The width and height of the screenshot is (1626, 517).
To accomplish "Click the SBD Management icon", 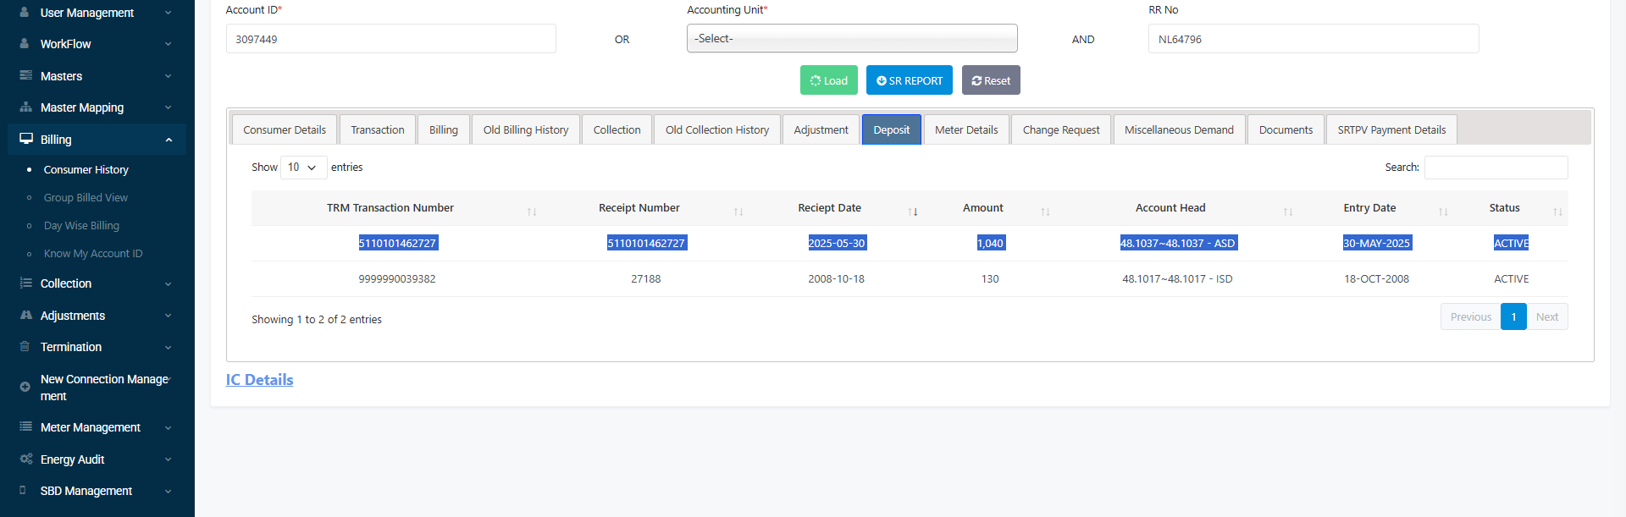I will 23,490.
